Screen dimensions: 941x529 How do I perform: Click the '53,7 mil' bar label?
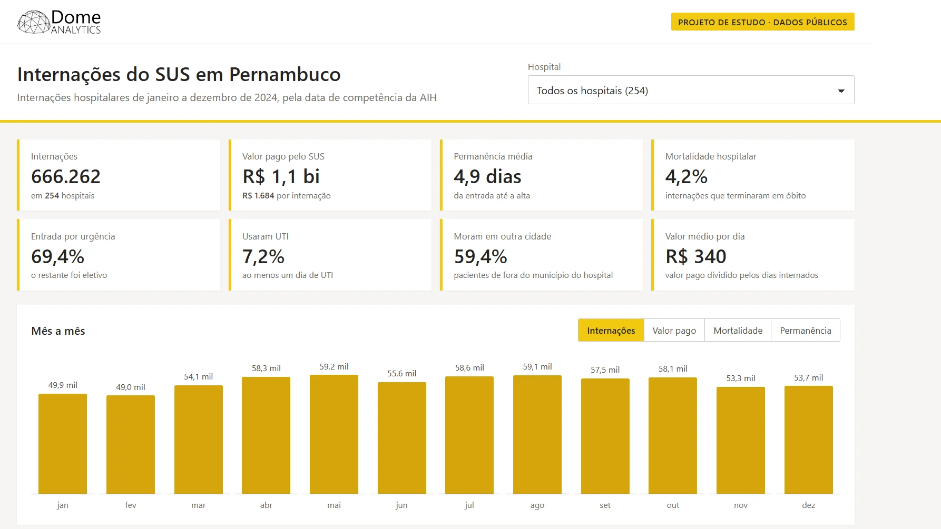(809, 377)
